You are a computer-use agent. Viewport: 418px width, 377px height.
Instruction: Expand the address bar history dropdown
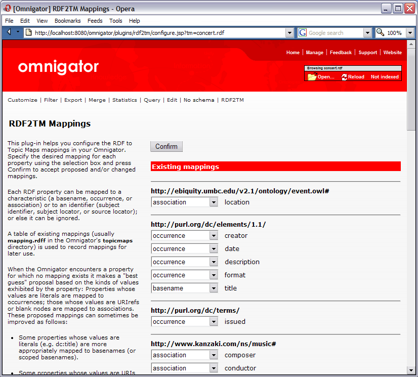click(289, 32)
